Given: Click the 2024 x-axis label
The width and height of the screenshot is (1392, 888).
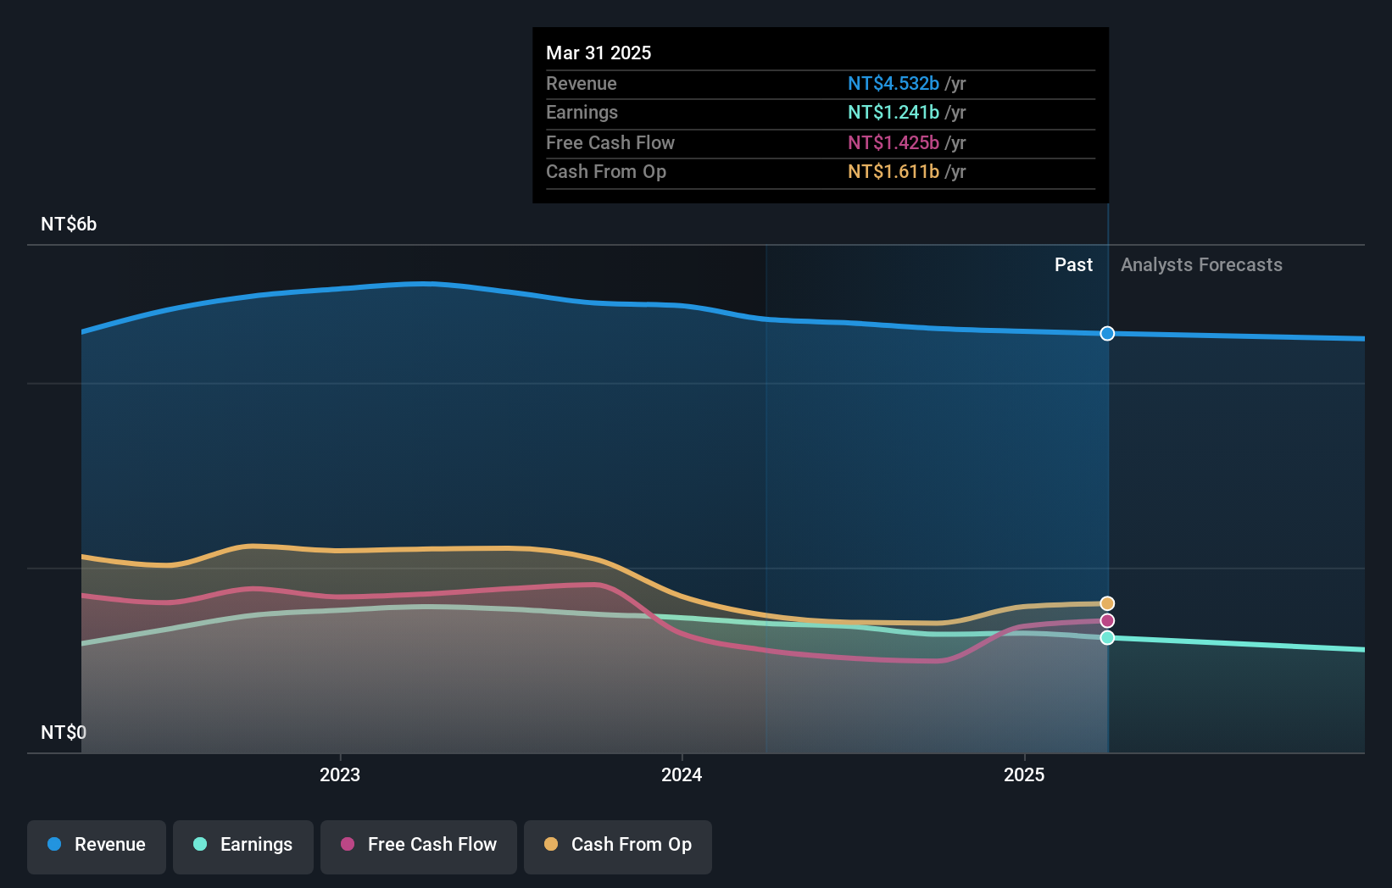Looking at the screenshot, I should coord(682,774).
